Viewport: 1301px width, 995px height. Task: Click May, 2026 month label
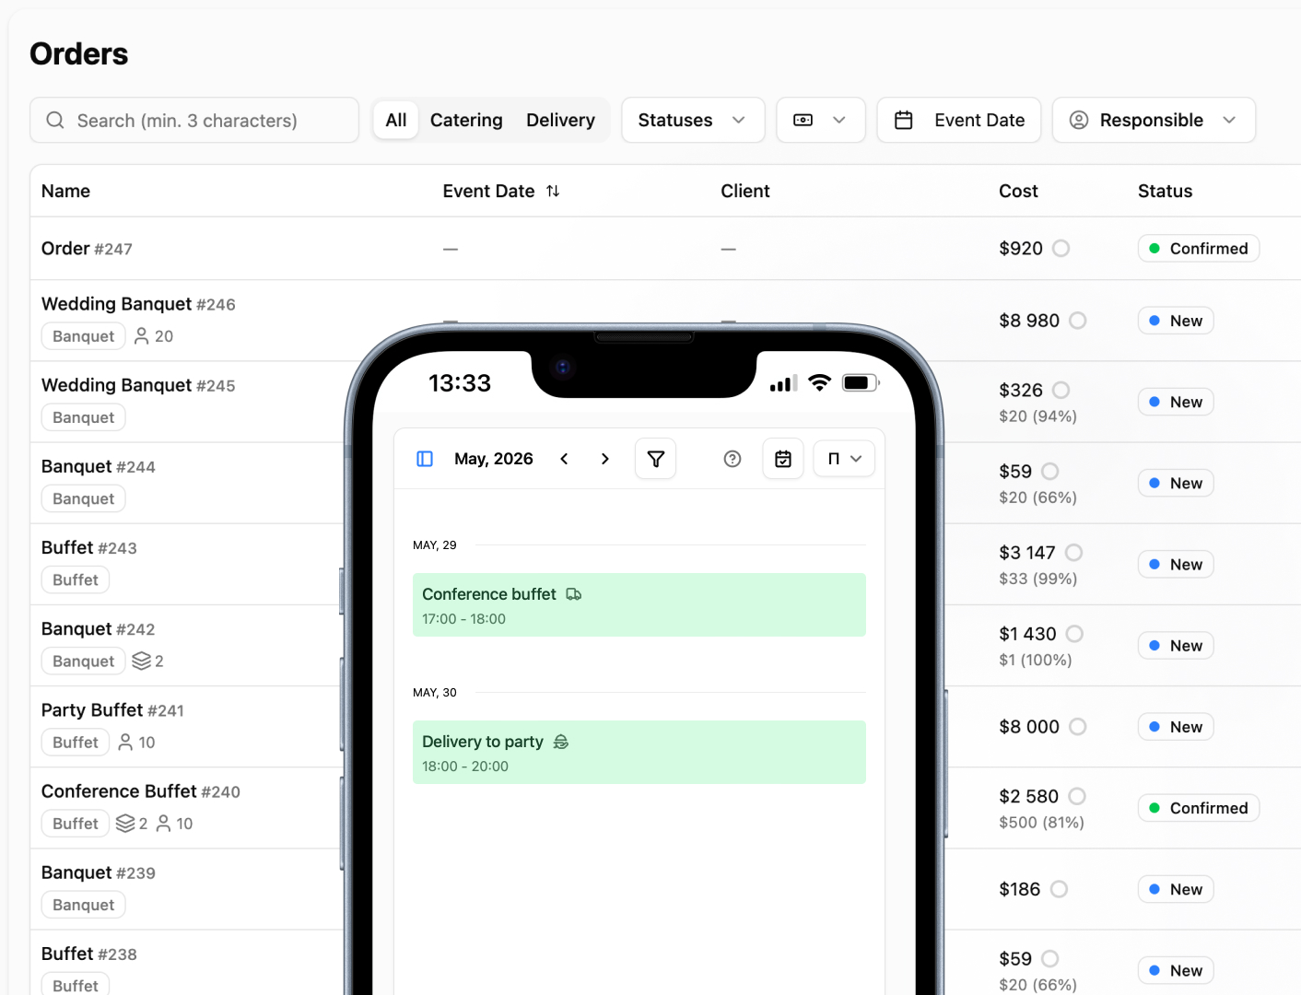point(494,459)
